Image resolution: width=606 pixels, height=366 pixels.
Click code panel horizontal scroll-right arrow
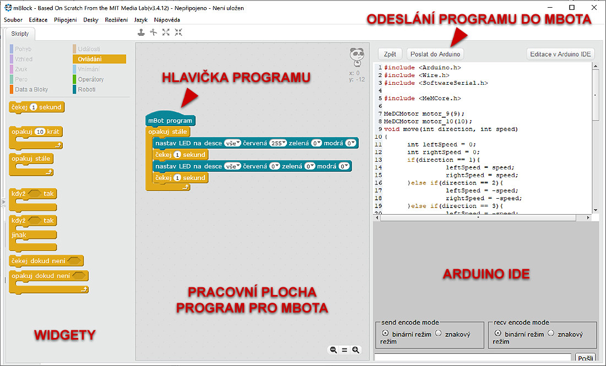coord(588,218)
